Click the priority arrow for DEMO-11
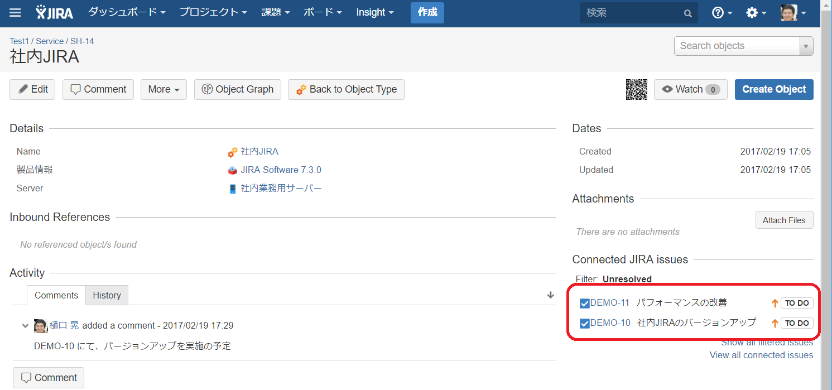 (x=775, y=304)
